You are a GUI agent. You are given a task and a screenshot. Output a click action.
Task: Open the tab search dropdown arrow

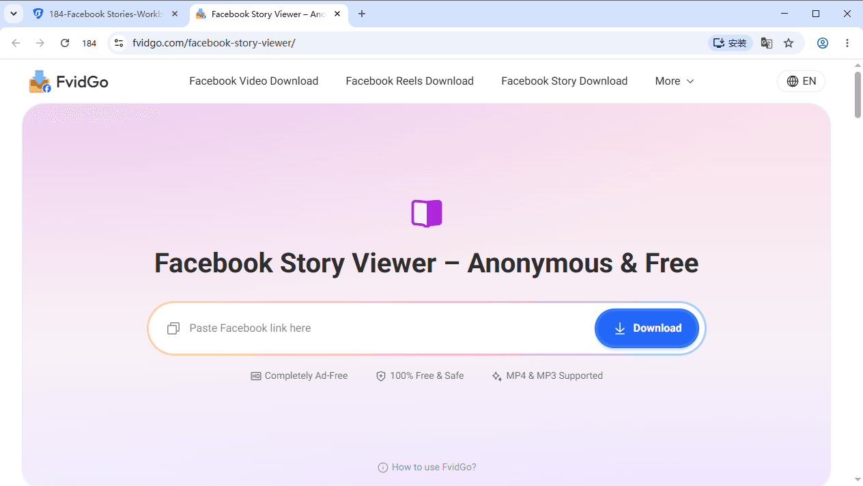13,14
